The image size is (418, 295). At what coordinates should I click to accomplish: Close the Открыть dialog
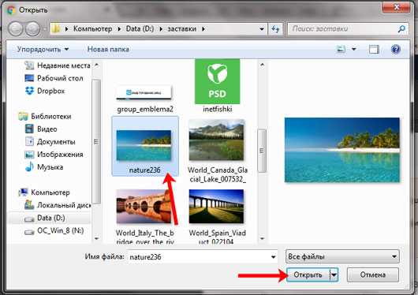tap(396, 7)
